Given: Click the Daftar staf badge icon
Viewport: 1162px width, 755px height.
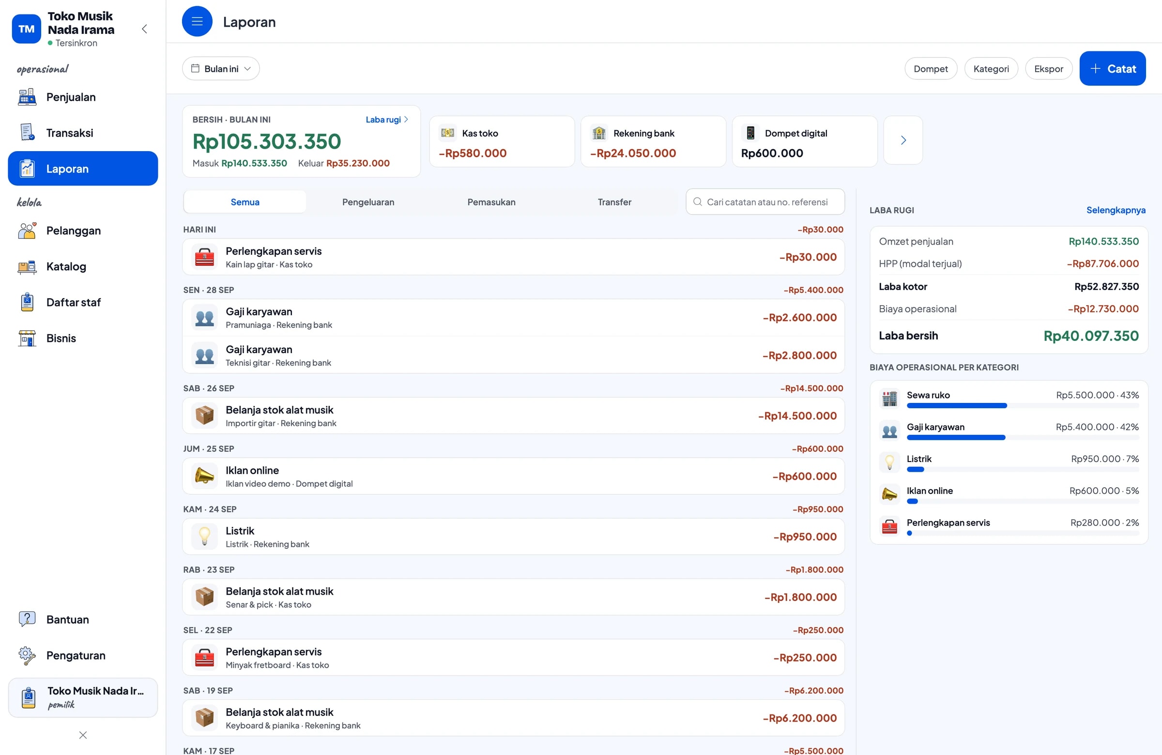Looking at the screenshot, I should pyautogui.click(x=27, y=302).
